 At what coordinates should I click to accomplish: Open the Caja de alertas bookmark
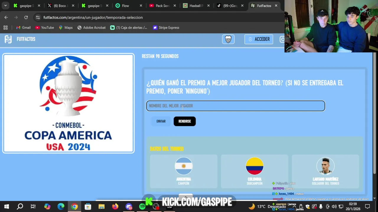coord(128,27)
